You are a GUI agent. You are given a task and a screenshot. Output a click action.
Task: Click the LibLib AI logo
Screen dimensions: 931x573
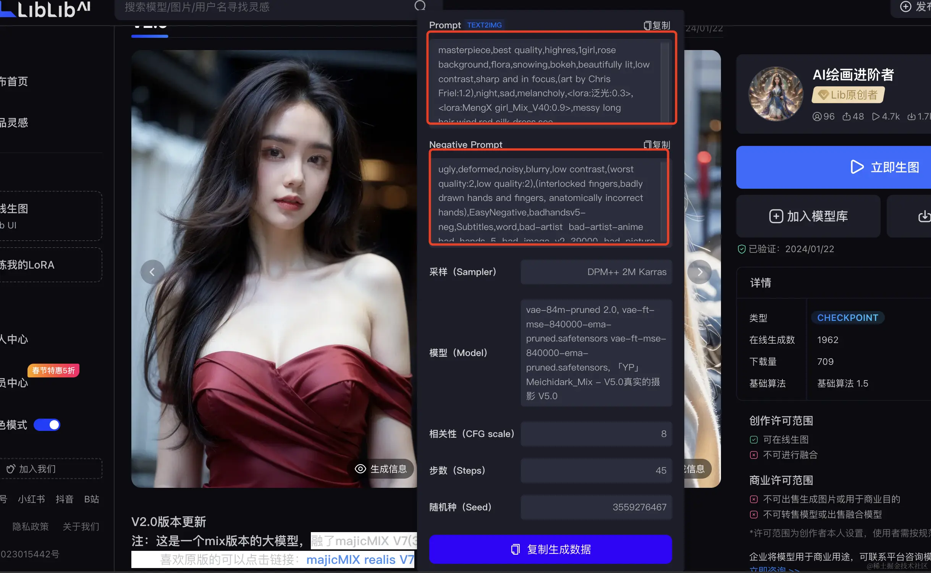(x=46, y=9)
